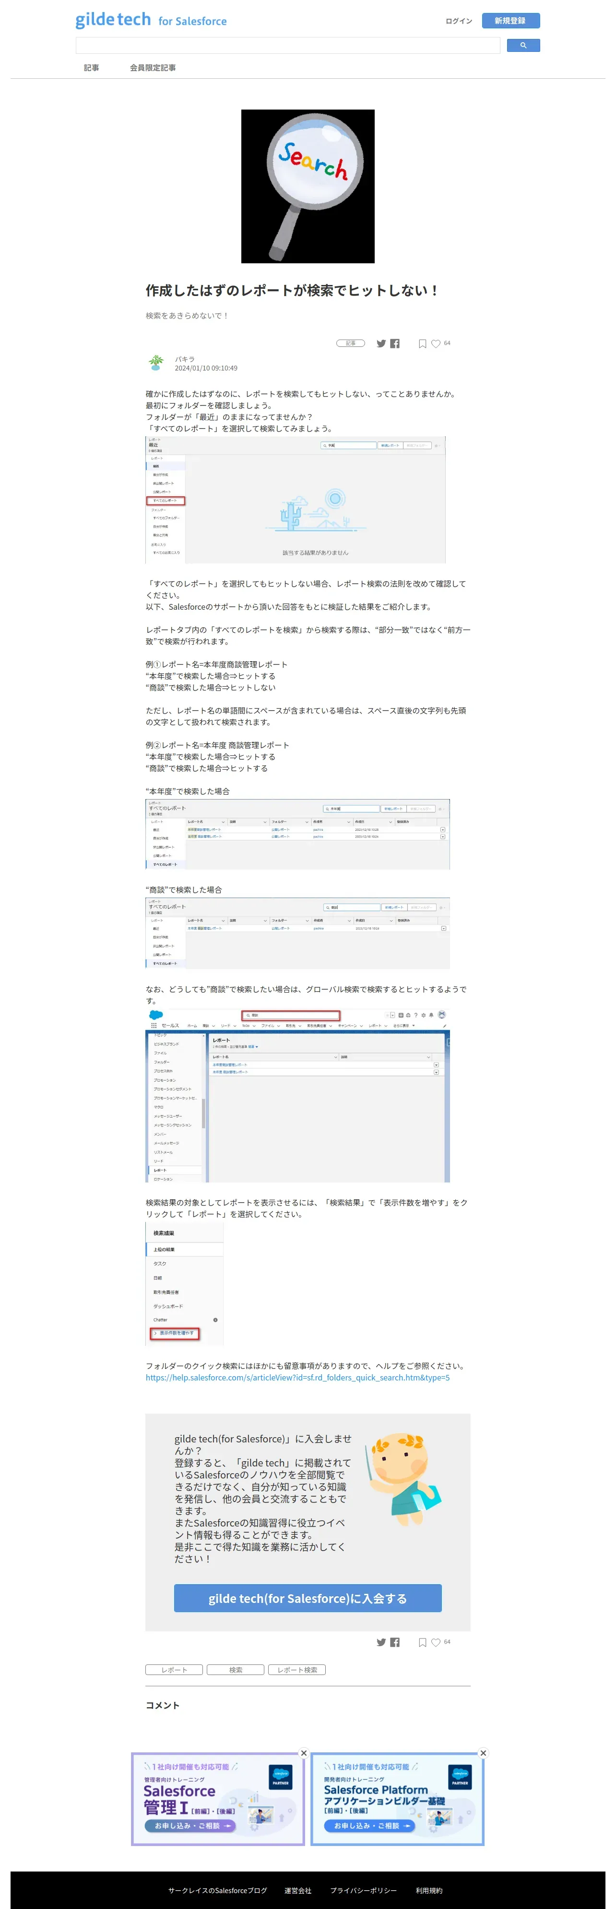Image resolution: width=616 pixels, height=1909 pixels.
Task: Share on Twitter via top bird icon
Action: point(381,344)
